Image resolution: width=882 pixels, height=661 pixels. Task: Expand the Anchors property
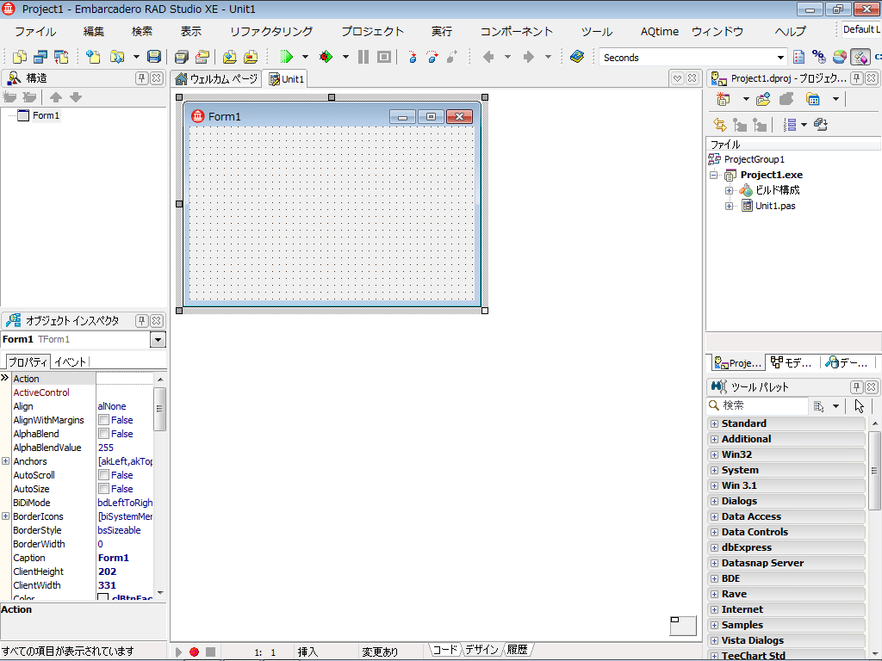coord(6,461)
